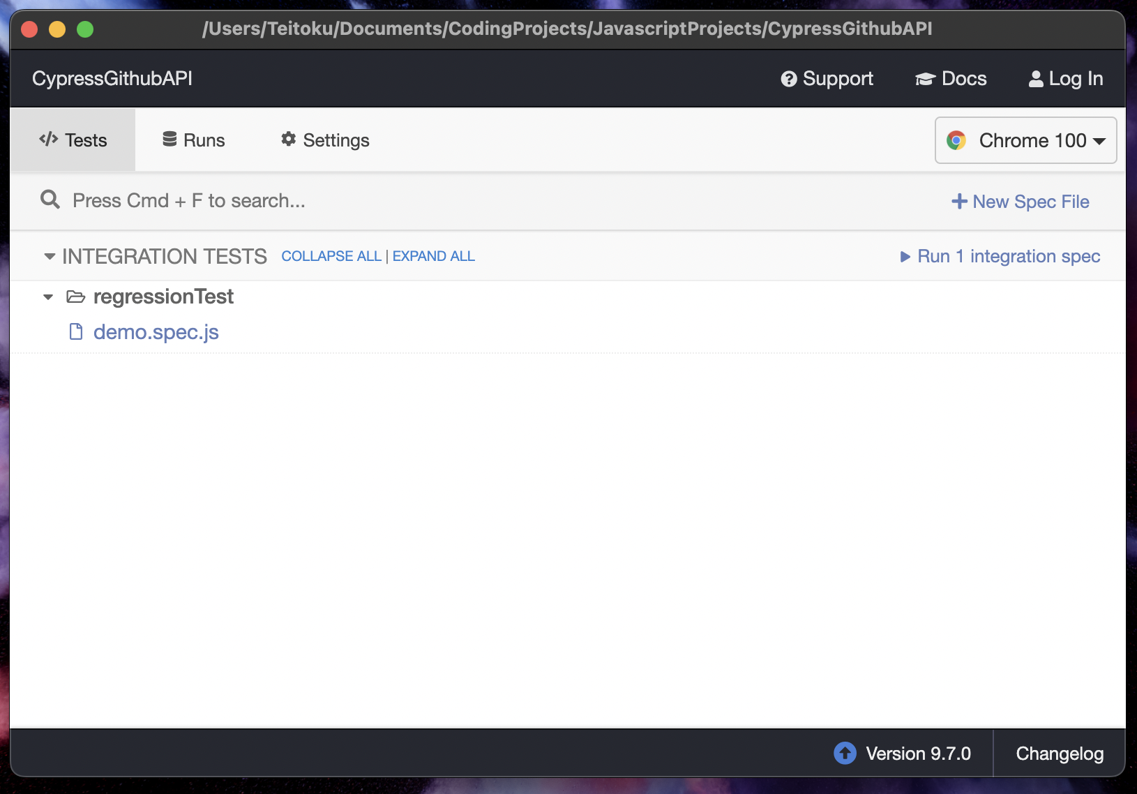Switch to the Runs tab

tap(193, 140)
